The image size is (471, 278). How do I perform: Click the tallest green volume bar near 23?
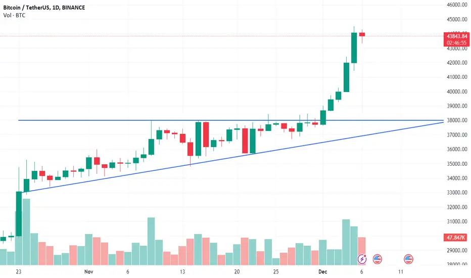coord(26,231)
